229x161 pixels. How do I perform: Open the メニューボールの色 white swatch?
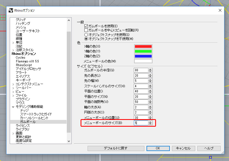point(143,61)
